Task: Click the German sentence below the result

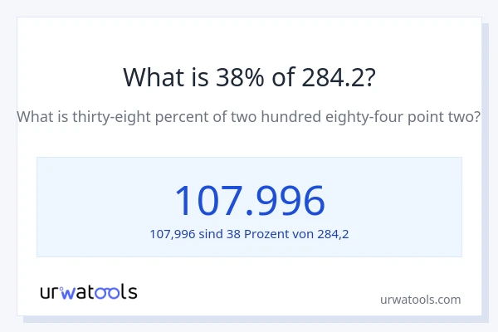Action: [x=249, y=234]
